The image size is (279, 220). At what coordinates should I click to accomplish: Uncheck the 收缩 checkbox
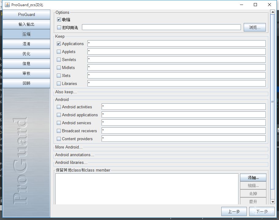click(x=59, y=20)
